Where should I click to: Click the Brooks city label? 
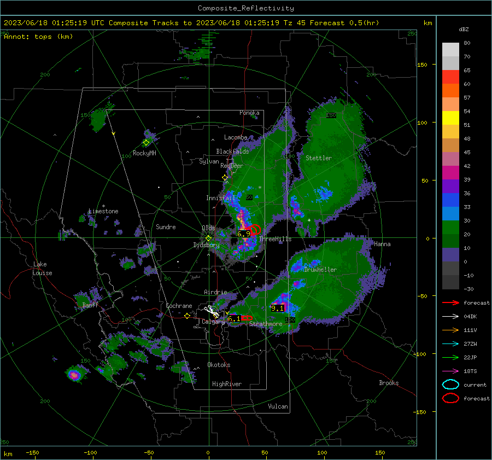(389, 383)
